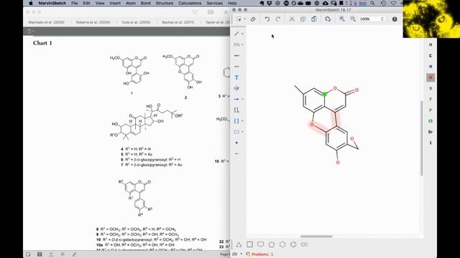Open the Help icon in MarvinSketch toolbar

coord(395,19)
